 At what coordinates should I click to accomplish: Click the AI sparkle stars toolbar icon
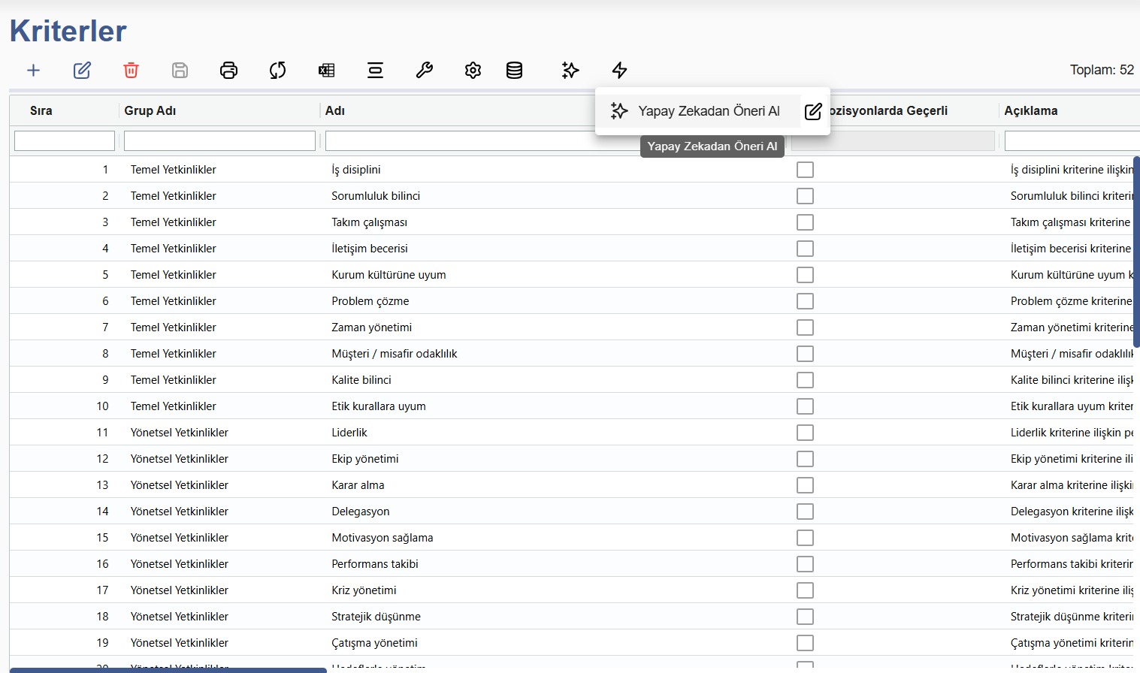click(570, 71)
